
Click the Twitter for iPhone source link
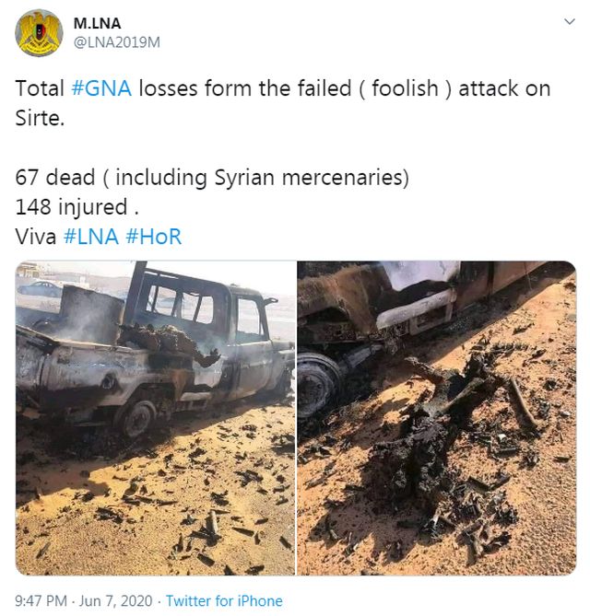224,600
